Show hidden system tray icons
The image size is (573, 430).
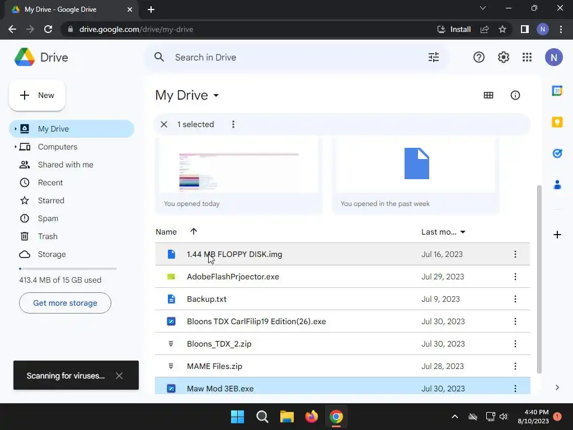tap(454, 417)
